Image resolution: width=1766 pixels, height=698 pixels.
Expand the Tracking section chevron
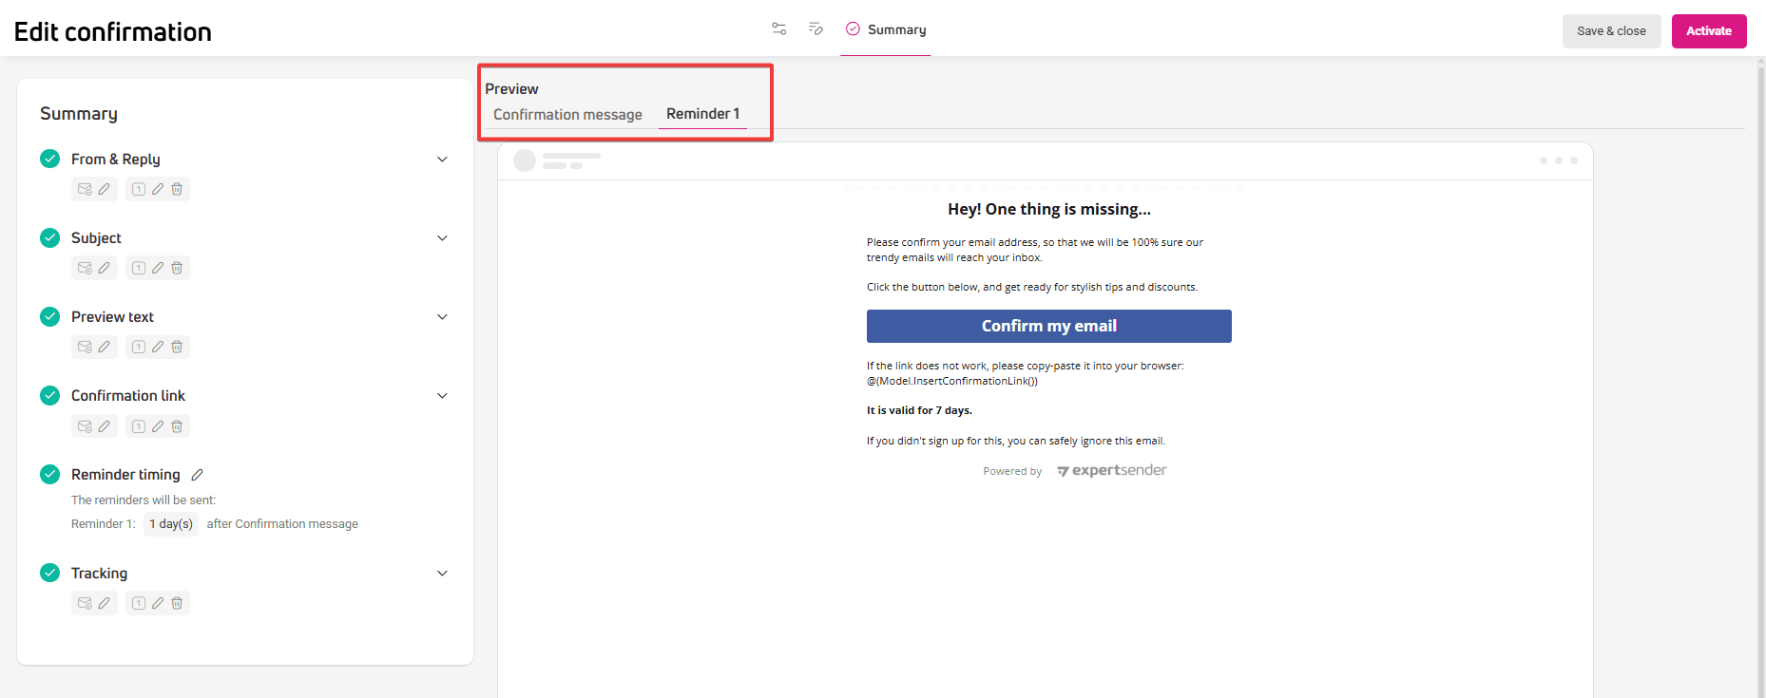pyautogui.click(x=442, y=574)
